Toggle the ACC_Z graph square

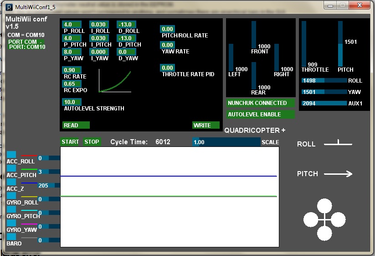11,182
